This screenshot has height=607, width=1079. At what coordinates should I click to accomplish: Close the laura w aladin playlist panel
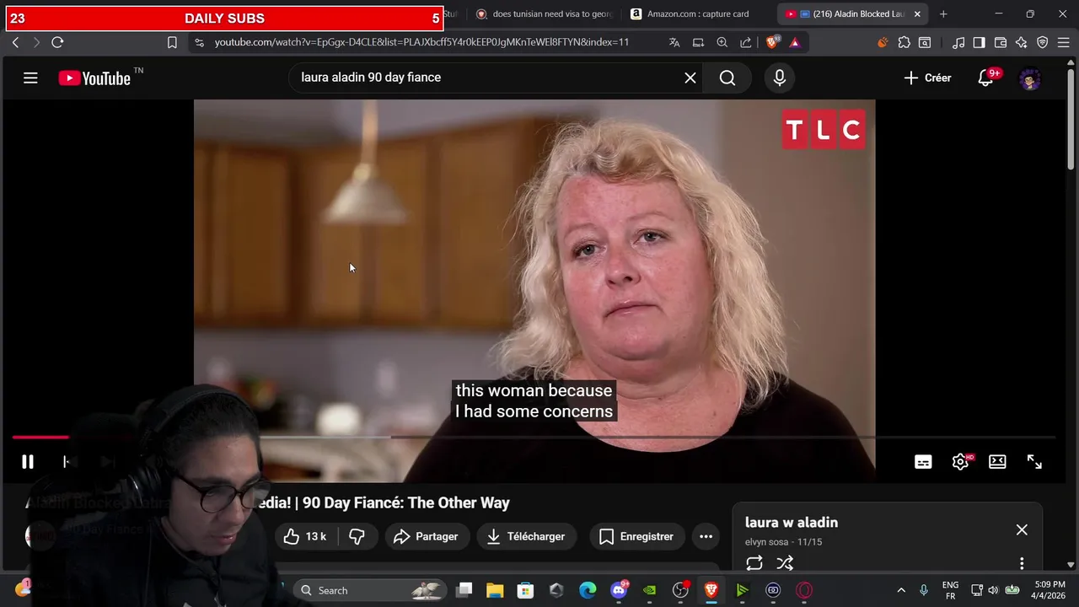1022,529
